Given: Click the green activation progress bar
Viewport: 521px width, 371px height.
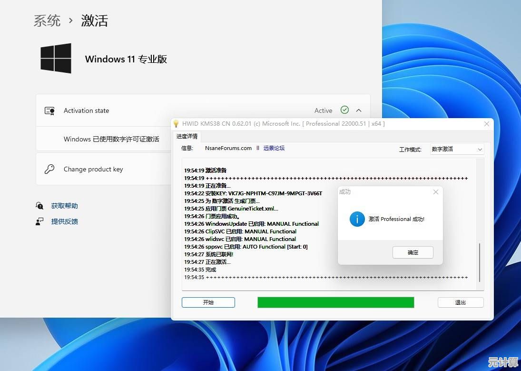Looking at the screenshot, I should pyautogui.click(x=335, y=302).
